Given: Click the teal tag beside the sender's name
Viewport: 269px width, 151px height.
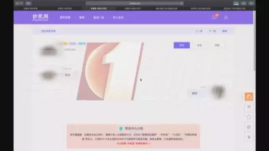Looking at the screenshot, I should tap(82, 44).
